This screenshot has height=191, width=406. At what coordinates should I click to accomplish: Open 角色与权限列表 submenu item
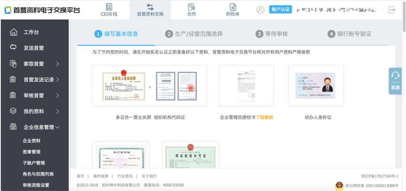pyautogui.click(x=38, y=174)
